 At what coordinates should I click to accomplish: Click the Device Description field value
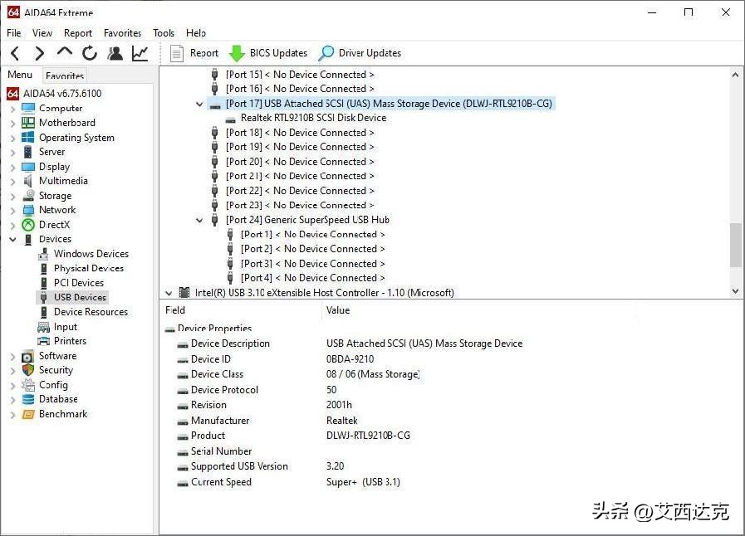click(424, 343)
